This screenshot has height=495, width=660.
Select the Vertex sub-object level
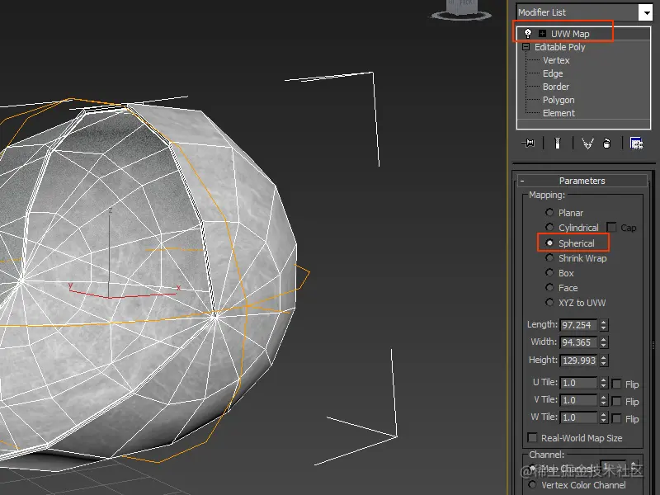point(556,60)
